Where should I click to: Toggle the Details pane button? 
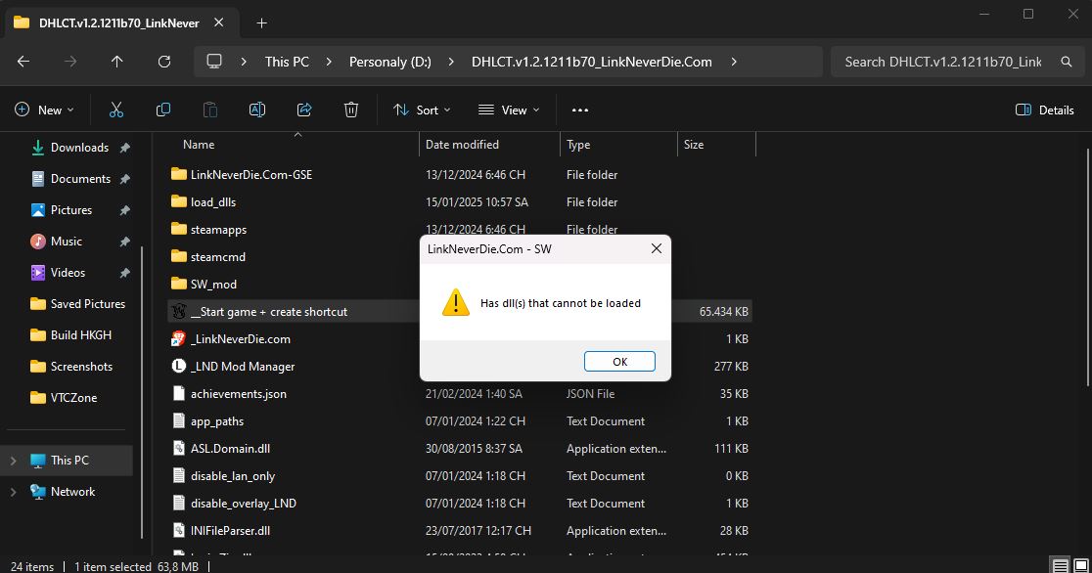point(1045,110)
